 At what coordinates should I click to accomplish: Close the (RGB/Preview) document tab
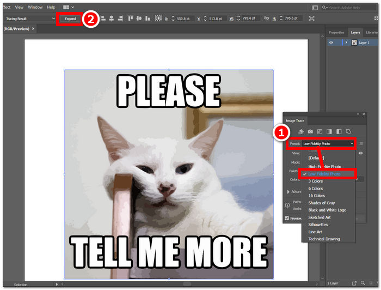point(33,29)
